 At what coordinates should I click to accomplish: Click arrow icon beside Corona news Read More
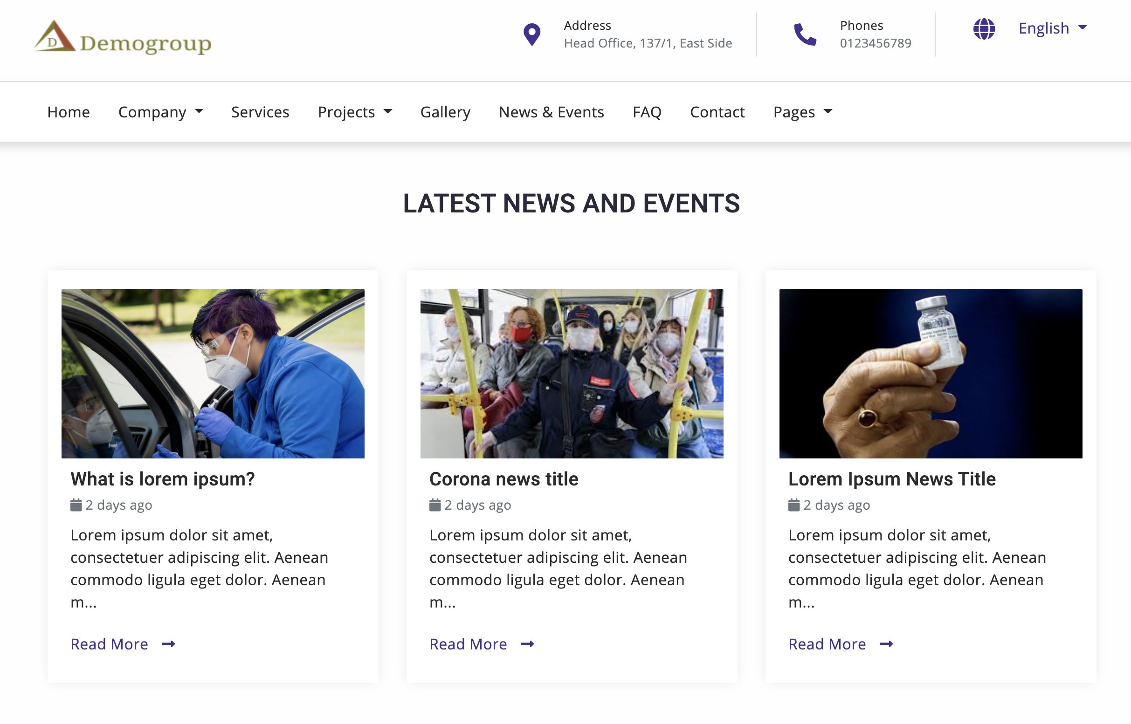coord(527,644)
